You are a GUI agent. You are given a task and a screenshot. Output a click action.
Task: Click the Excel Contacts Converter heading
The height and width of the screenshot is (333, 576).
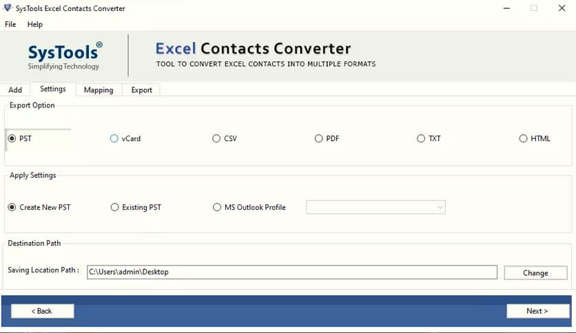click(x=253, y=48)
